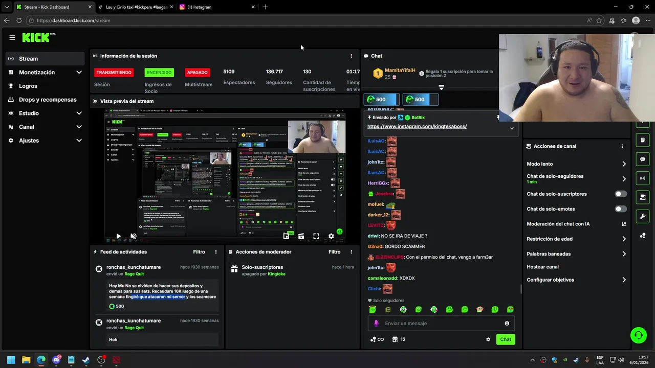Click Kingteka name in moderator actions
This screenshot has height=368, width=655.
277,274
